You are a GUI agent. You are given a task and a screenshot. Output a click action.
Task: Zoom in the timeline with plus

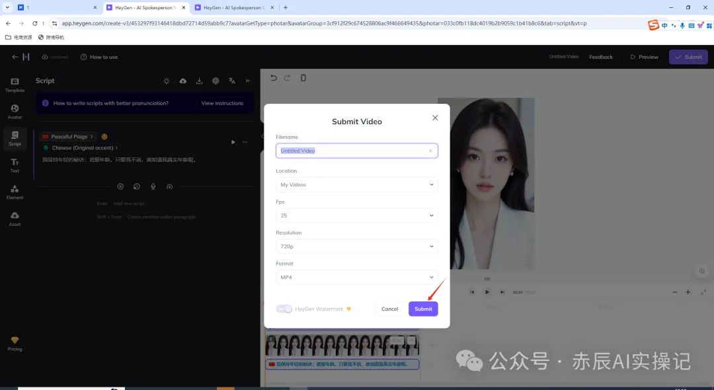688,292
